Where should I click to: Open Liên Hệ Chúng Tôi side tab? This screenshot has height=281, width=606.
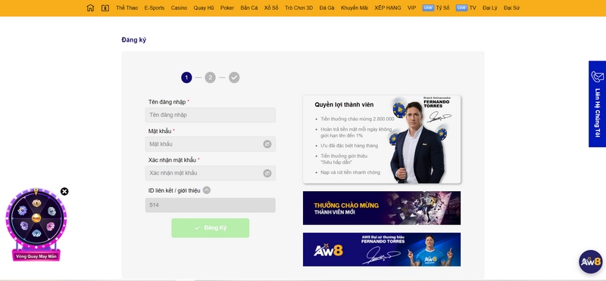[597, 103]
